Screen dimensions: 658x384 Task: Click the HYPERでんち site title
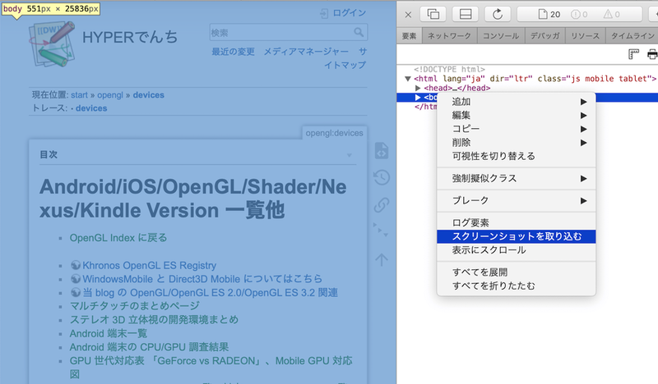click(130, 37)
